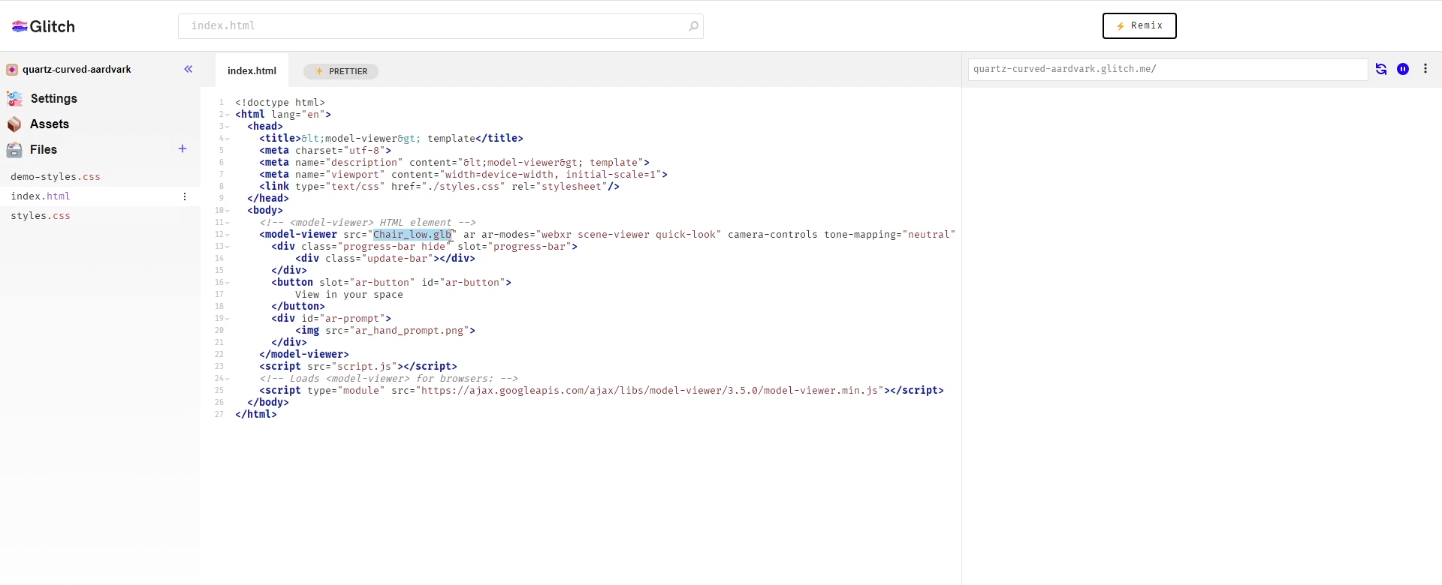The width and height of the screenshot is (1442, 585).
Task: Select the index.html editor tab
Action: click(x=252, y=70)
